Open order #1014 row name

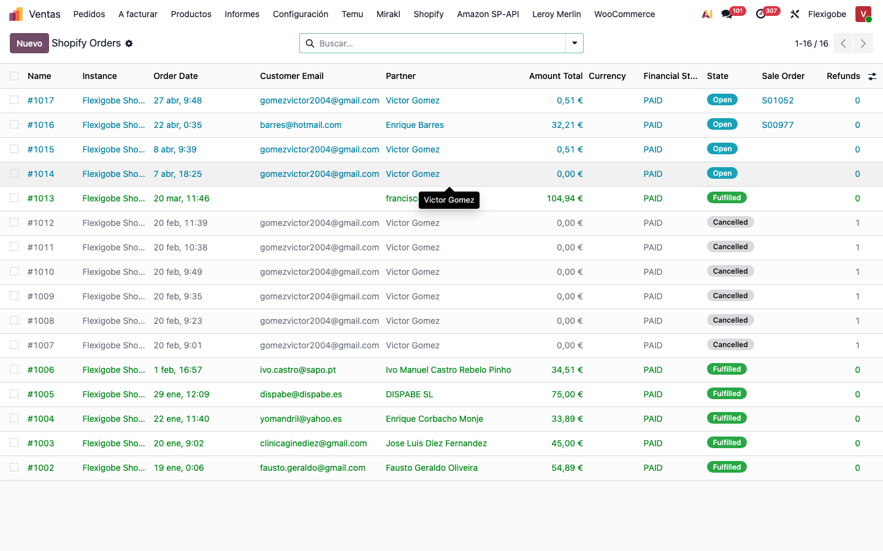pos(40,174)
